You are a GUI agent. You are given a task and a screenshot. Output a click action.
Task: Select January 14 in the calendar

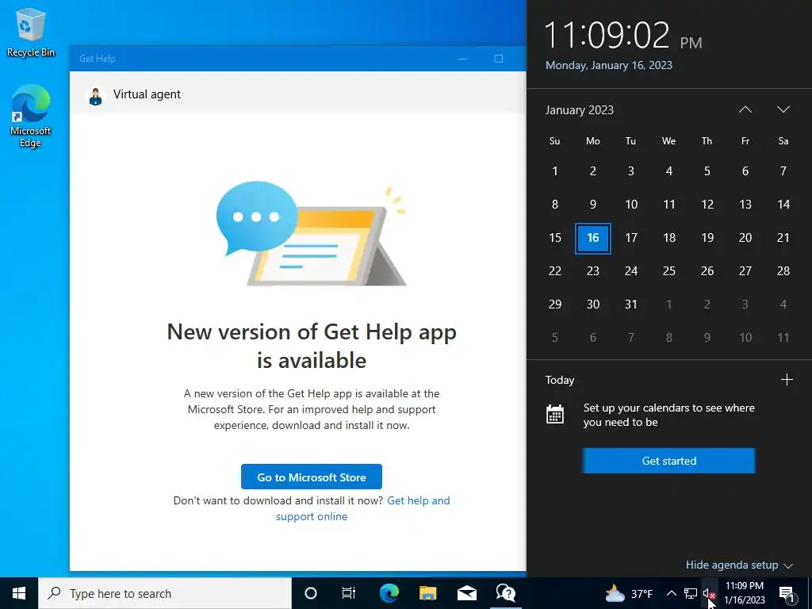click(x=783, y=205)
